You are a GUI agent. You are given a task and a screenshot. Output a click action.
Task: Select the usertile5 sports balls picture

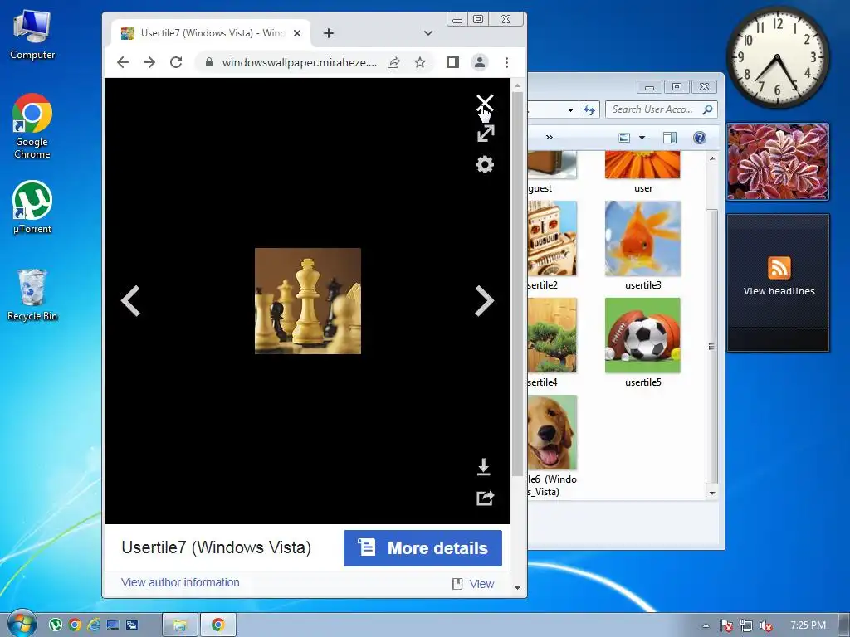[x=642, y=335]
